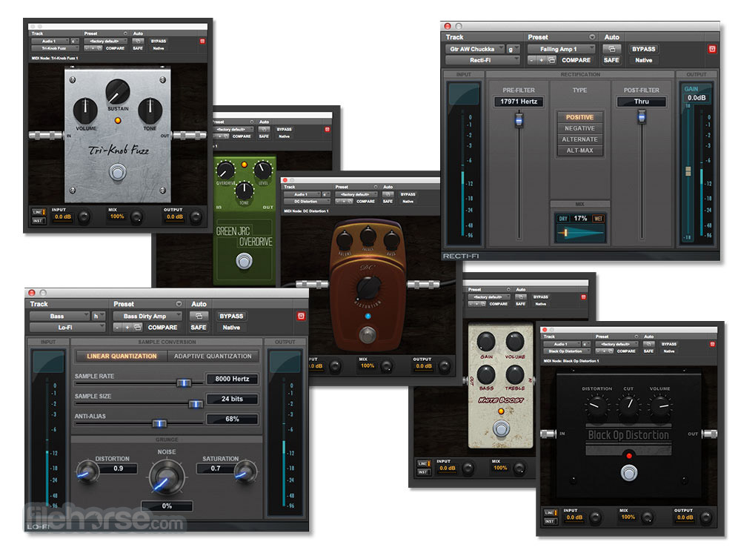Image resolution: width=741 pixels, height=556 pixels.
Task: Choose NEGATIVE rectification type
Action: 580,128
